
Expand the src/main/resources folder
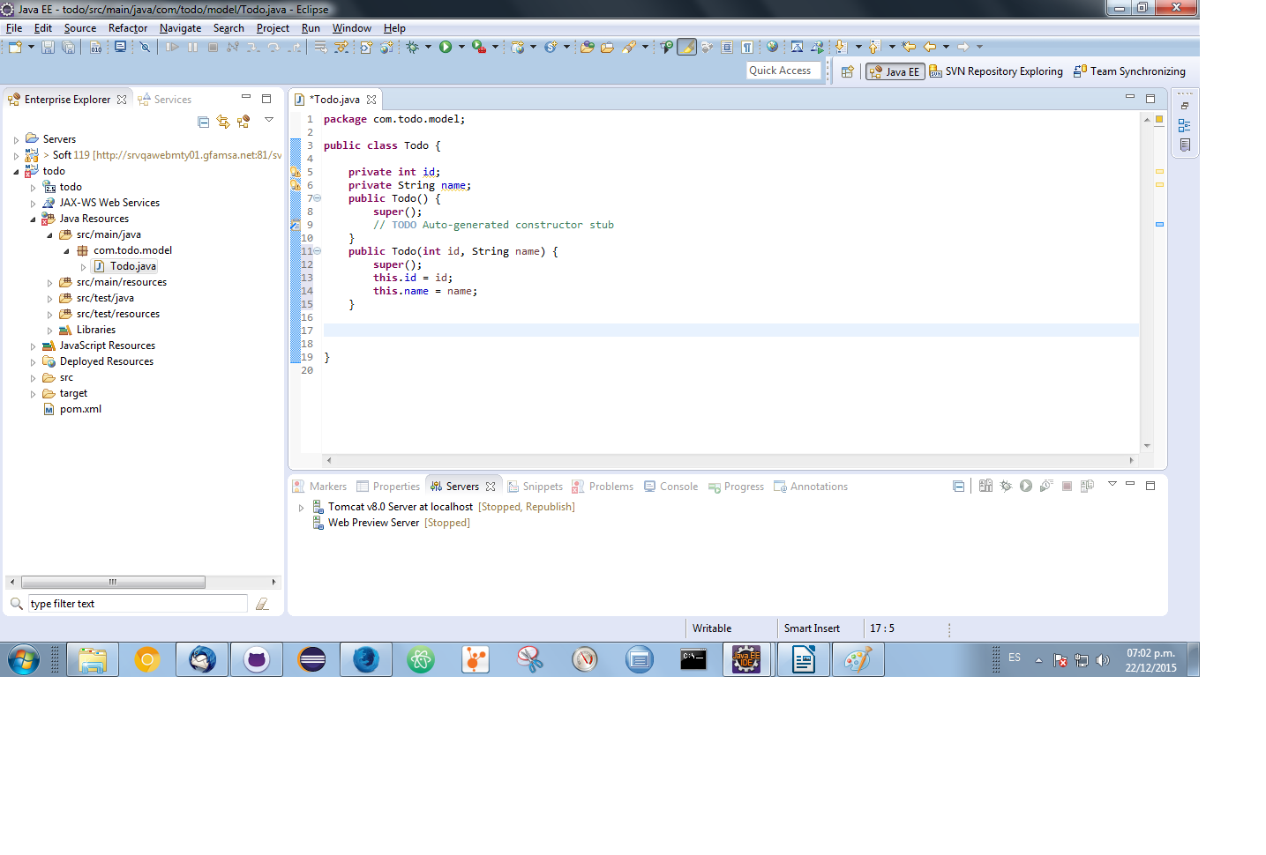(50, 283)
